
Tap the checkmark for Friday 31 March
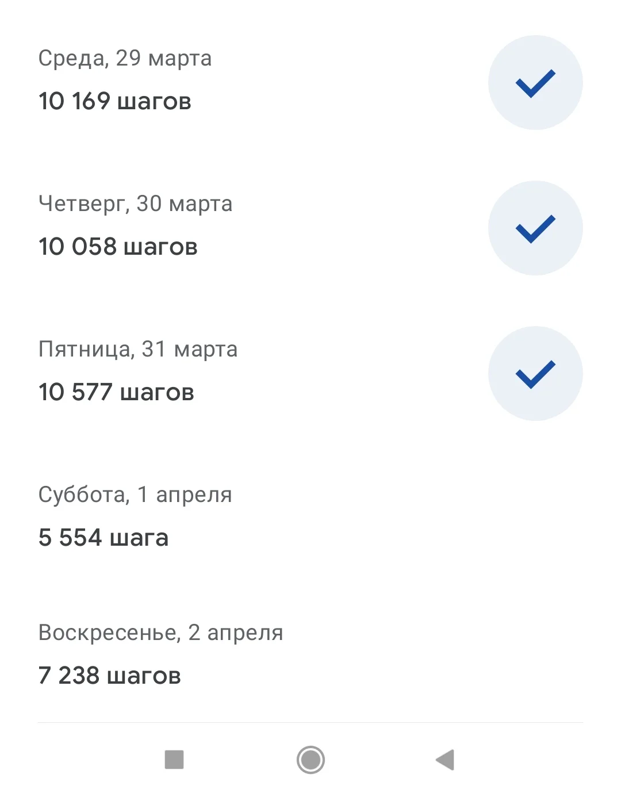tap(535, 374)
